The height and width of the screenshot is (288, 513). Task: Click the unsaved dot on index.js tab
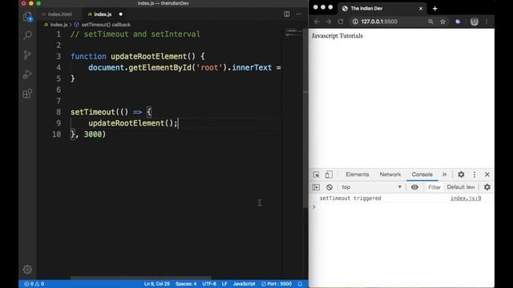[x=121, y=14]
